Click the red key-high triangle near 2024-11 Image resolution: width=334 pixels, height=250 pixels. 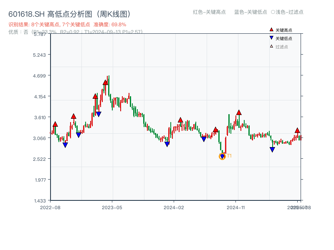(239, 112)
